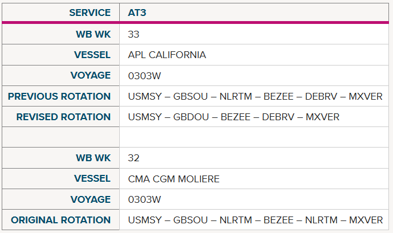Image resolution: width=393 pixels, height=233 pixels.
Task: Click the ORIGINAL ROTATION label
Action: click(60, 220)
